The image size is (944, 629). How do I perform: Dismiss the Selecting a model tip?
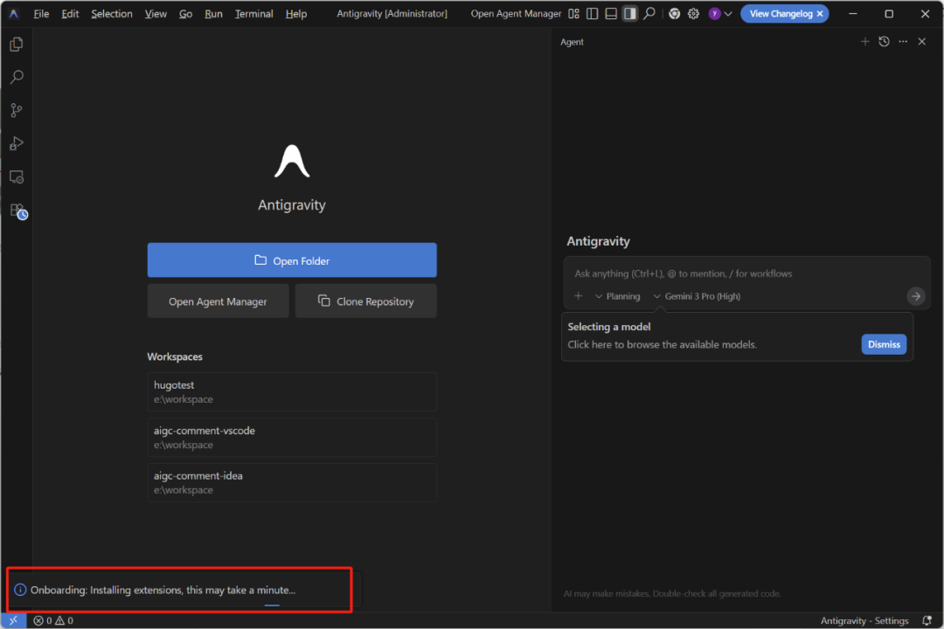pyautogui.click(x=884, y=344)
